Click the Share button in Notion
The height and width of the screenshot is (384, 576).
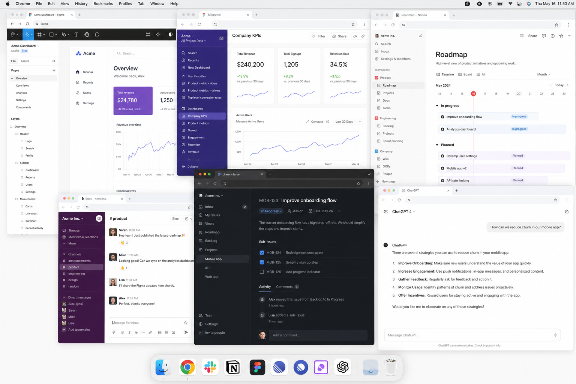pos(532,36)
